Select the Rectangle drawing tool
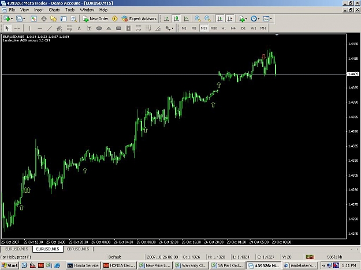Screen dimensions: 361x270 click(x=118, y=28)
